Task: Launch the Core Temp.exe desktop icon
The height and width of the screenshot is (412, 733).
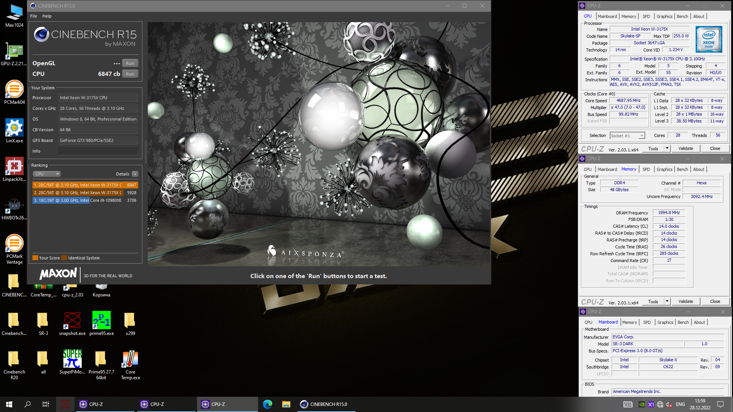Action: coord(130,365)
